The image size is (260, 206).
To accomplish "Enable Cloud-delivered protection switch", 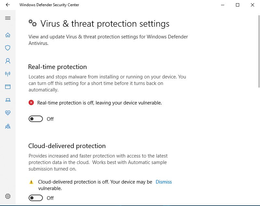I will coord(36,198).
